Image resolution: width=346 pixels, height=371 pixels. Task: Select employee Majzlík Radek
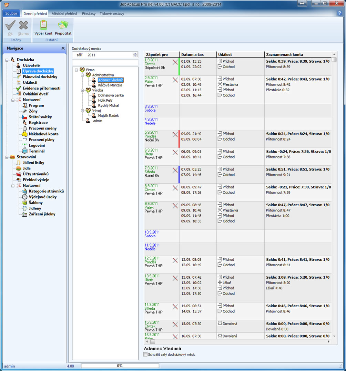(109, 116)
